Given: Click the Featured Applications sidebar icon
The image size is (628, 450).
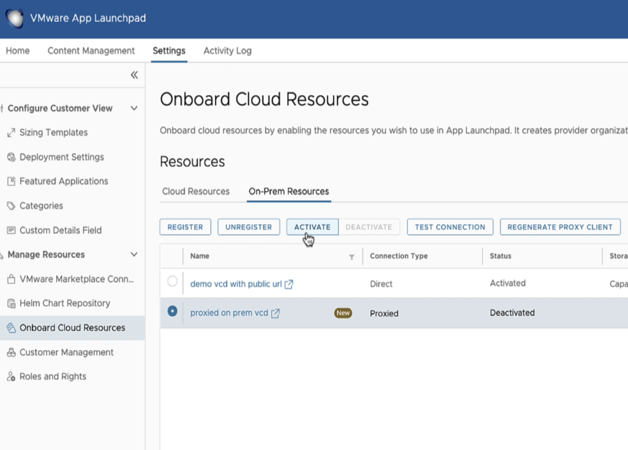Looking at the screenshot, I should (11, 181).
